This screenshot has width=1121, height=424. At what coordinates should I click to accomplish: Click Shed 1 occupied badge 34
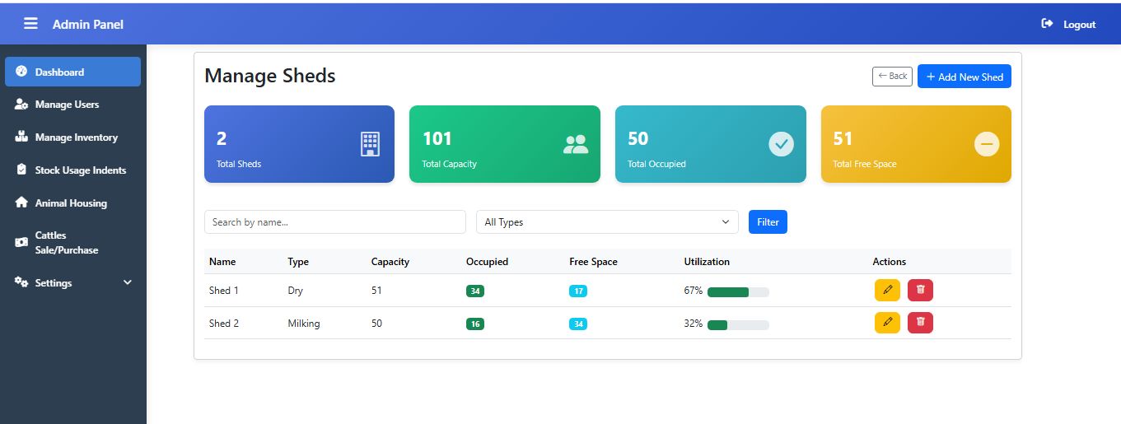pyautogui.click(x=475, y=291)
